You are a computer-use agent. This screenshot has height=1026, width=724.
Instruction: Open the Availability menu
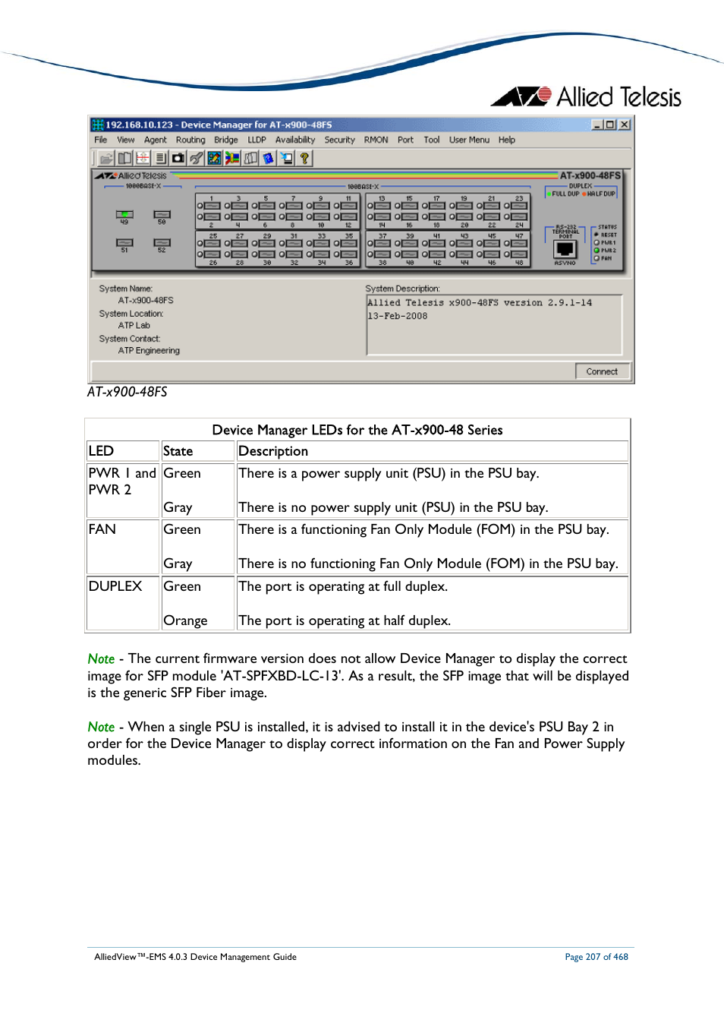tap(295, 140)
